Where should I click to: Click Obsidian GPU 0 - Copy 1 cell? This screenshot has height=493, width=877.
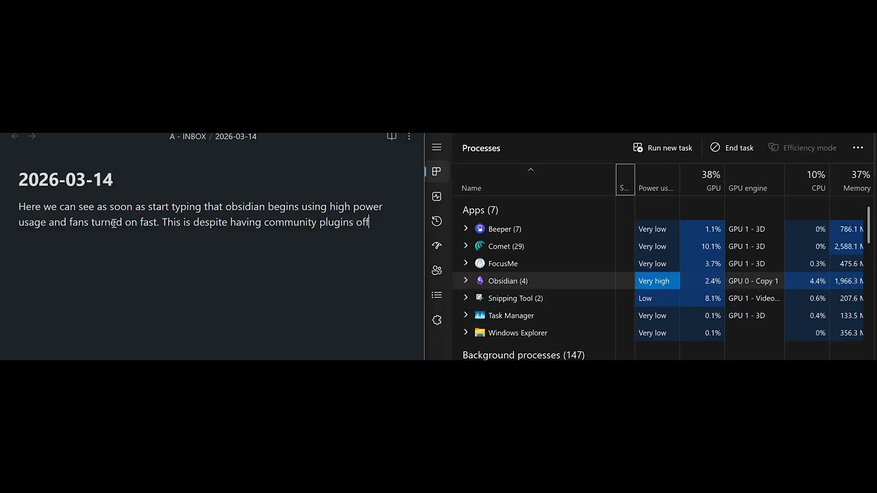coord(754,281)
